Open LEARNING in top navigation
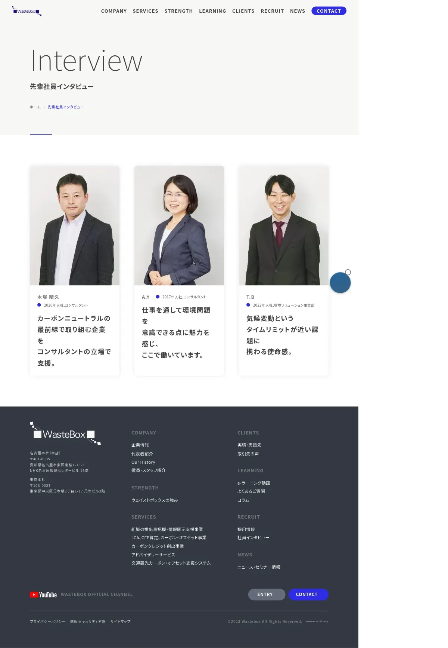The height and width of the screenshot is (648, 448). point(212,11)
